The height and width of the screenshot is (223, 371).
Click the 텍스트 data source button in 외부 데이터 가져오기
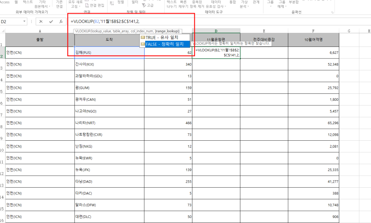click(28, 2)
